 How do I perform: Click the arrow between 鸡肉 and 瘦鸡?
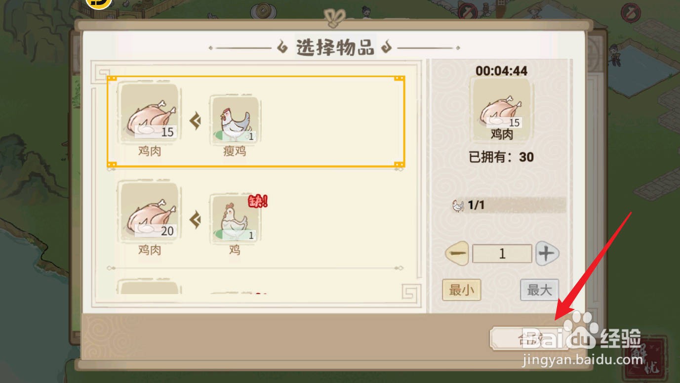click(x=196, y=121)
